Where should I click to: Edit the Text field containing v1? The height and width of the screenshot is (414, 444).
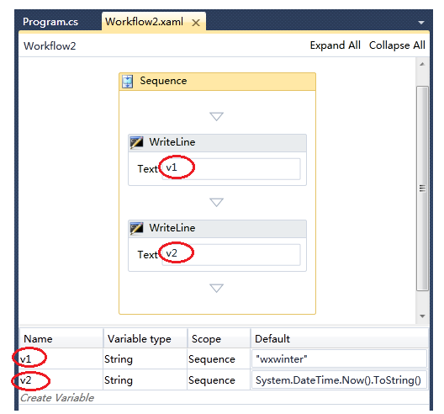click(230, 168)
